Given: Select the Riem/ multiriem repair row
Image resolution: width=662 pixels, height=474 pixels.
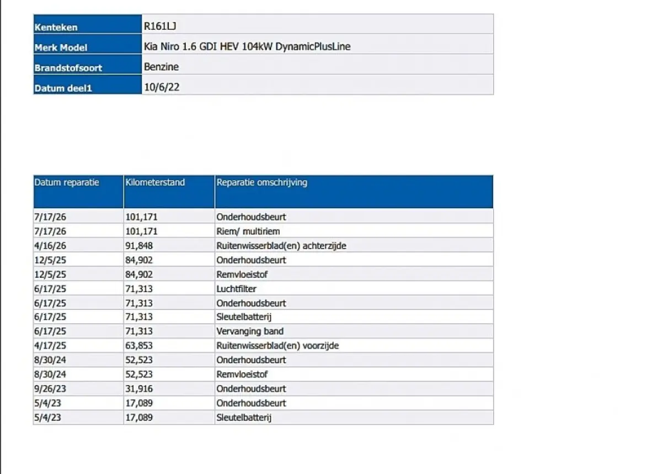Looking at the screenshot, I should coord(263,231).
